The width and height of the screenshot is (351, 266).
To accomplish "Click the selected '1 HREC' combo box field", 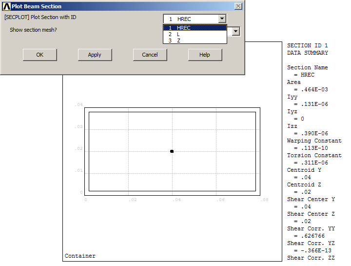I will pos(191,19).
